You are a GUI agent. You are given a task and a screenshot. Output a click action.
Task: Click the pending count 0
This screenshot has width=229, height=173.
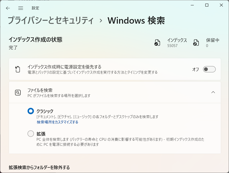point(207,46)
